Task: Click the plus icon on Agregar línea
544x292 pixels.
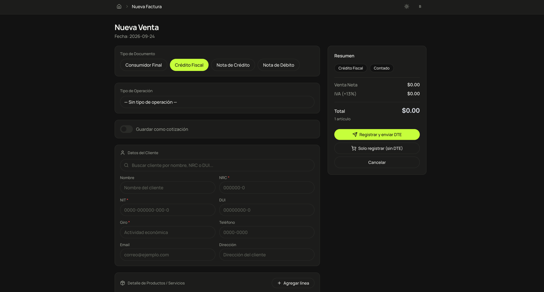Action: tap(279, 283)
